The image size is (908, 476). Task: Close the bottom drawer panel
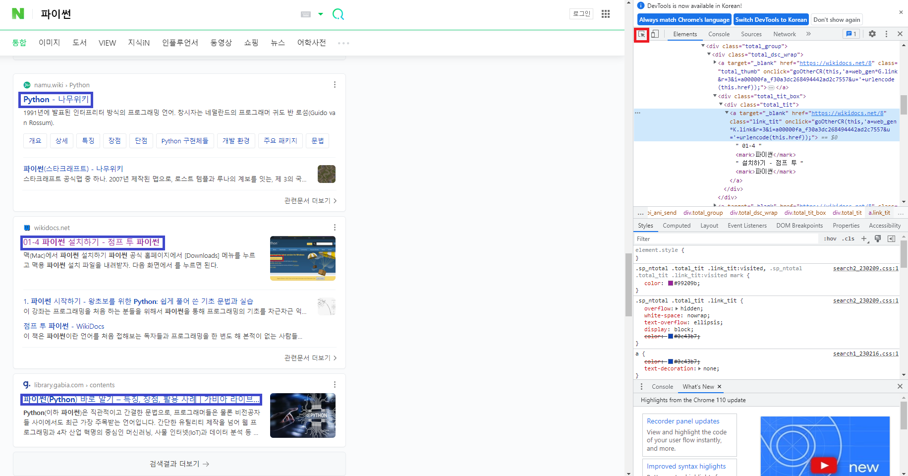[900, 386]
